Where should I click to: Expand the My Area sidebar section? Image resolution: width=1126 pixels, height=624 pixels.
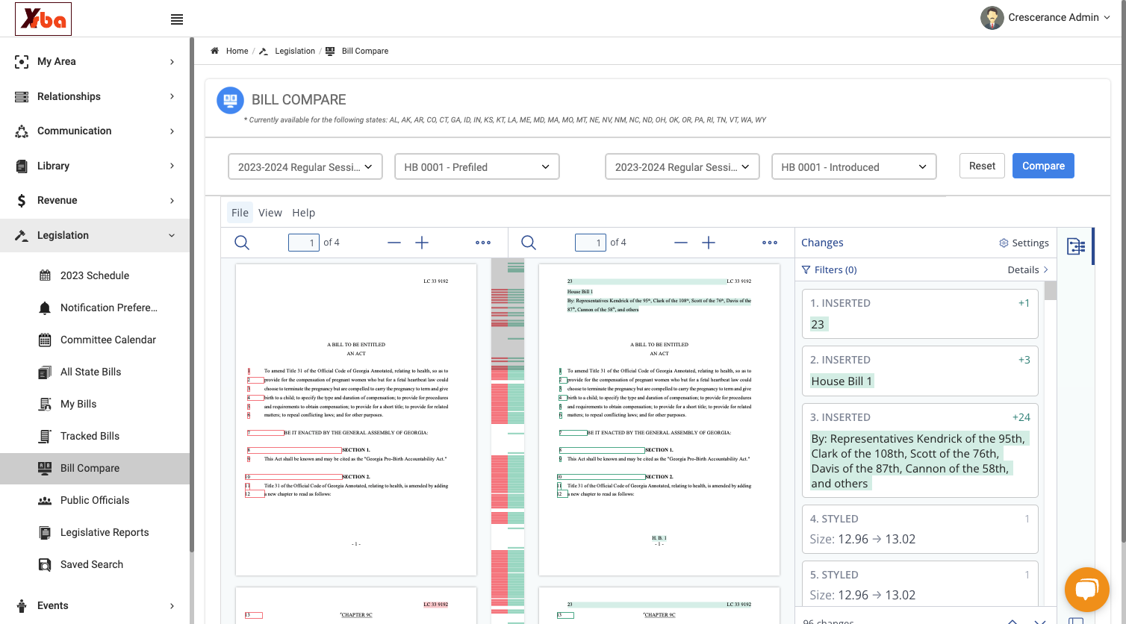click(95, 62)
